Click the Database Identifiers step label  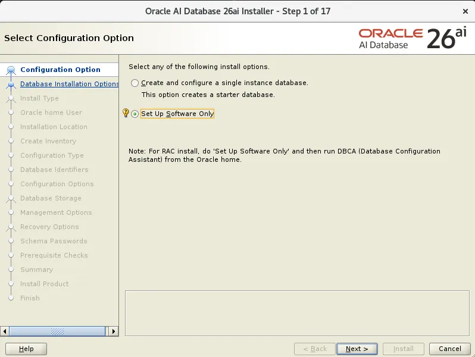pyautogui.click(x=54, y=169)
